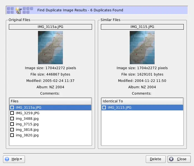
Task: Click the Files column header
Action: [50, 101]
